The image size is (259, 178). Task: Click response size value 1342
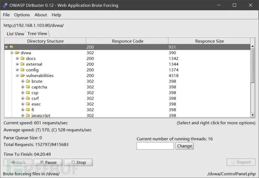click(173, 58)
